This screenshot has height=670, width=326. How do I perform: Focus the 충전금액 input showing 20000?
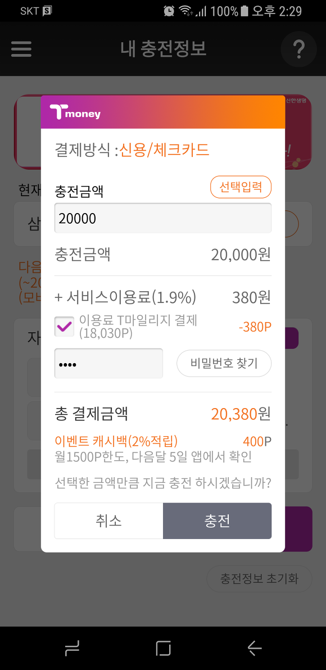pos(163,218)
